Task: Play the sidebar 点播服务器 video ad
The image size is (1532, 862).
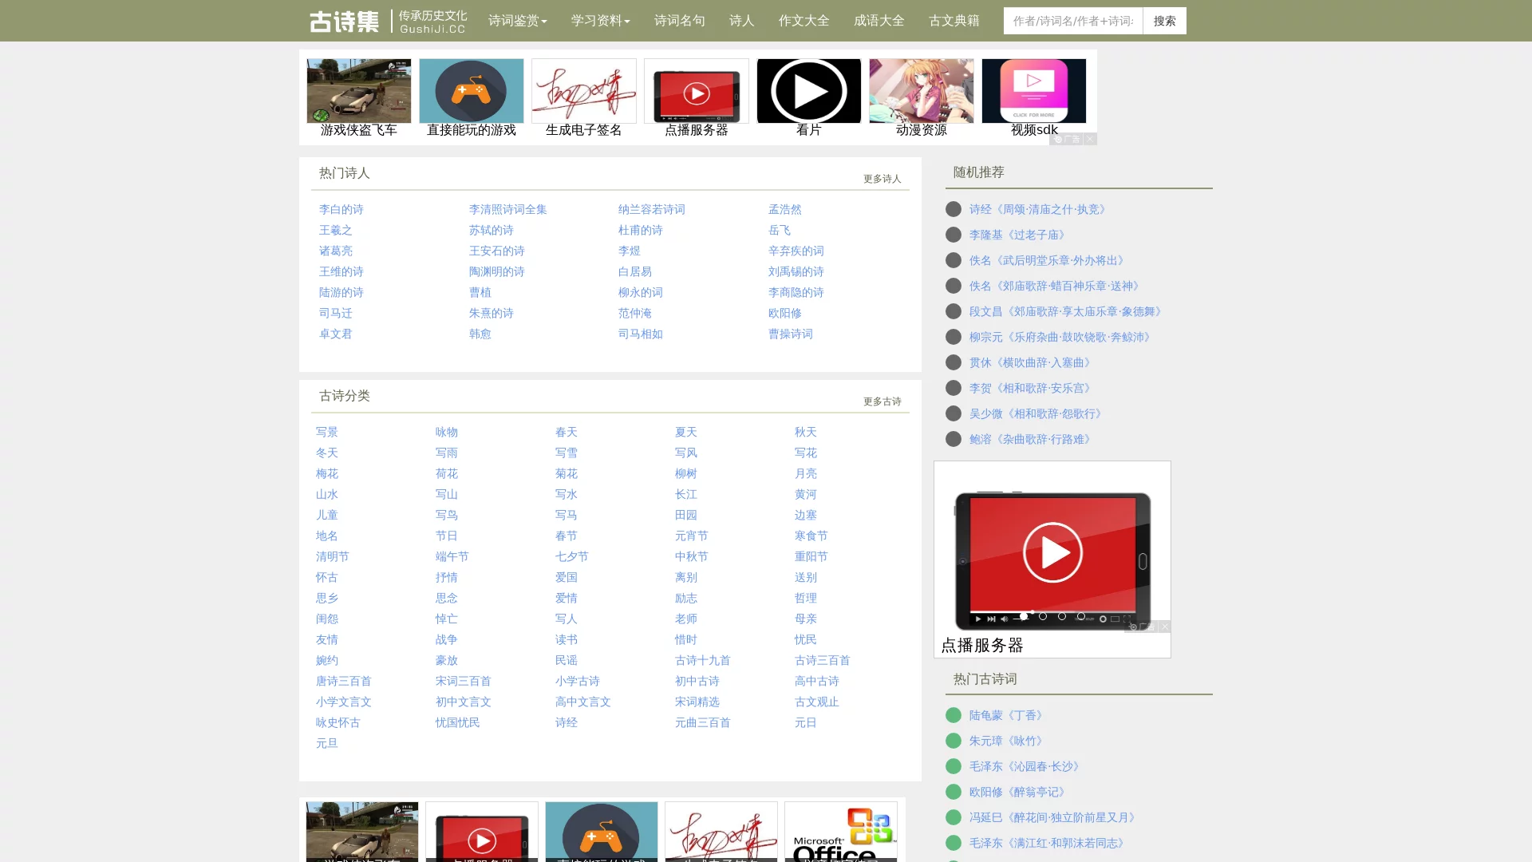Action: [1052, 552]
